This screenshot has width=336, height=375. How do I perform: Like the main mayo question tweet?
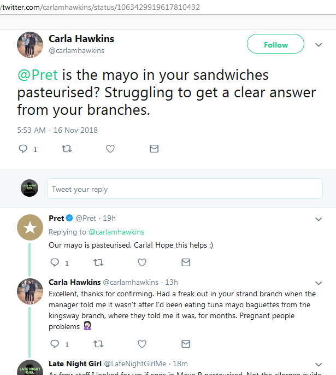click(x=110, y=148)
